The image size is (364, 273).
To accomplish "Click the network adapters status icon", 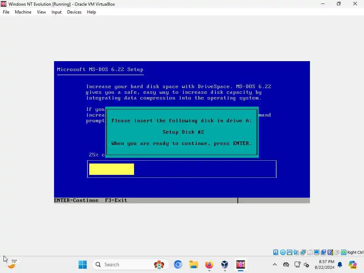I will tap(303, 252).
